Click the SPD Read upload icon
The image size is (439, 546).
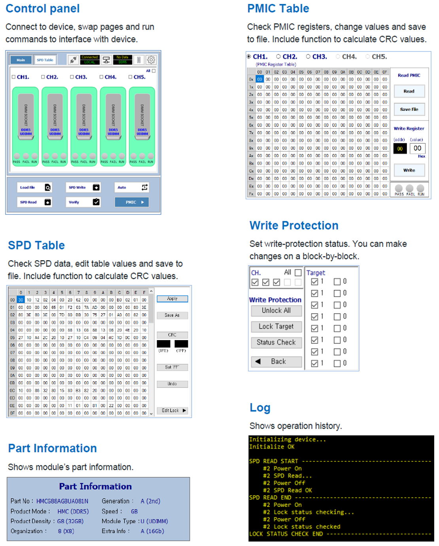[x=47, y=202]
